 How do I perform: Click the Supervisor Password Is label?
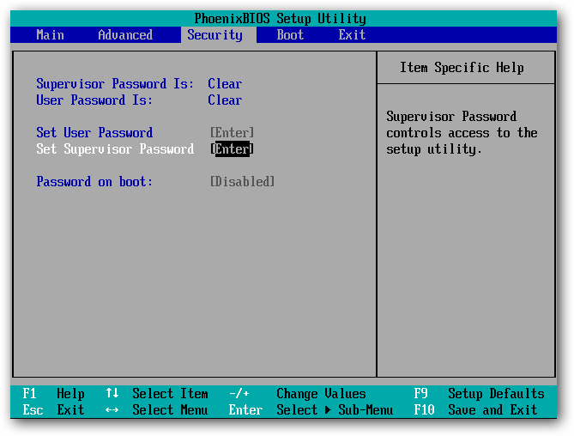coord(115,84)
